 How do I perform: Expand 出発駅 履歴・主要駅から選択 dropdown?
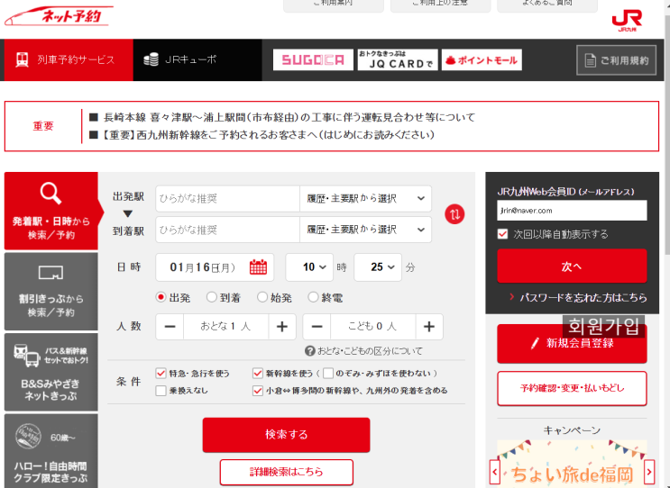click(x=366, y=199)
